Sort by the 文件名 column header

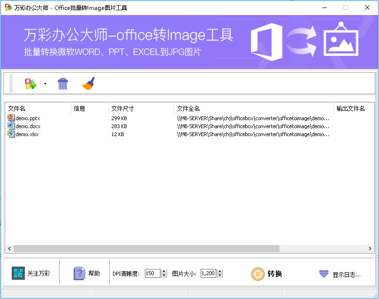click(38, 108)
